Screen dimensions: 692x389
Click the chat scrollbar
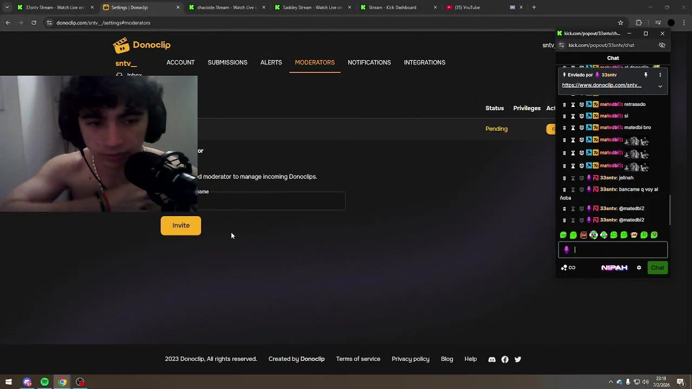tap(670, 210)
